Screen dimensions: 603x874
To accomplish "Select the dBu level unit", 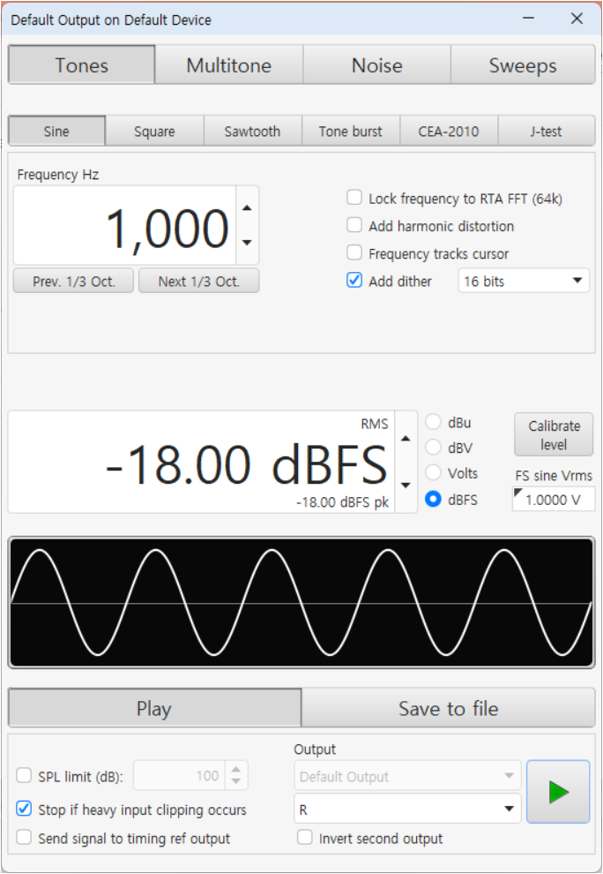I will coord(433,423).
